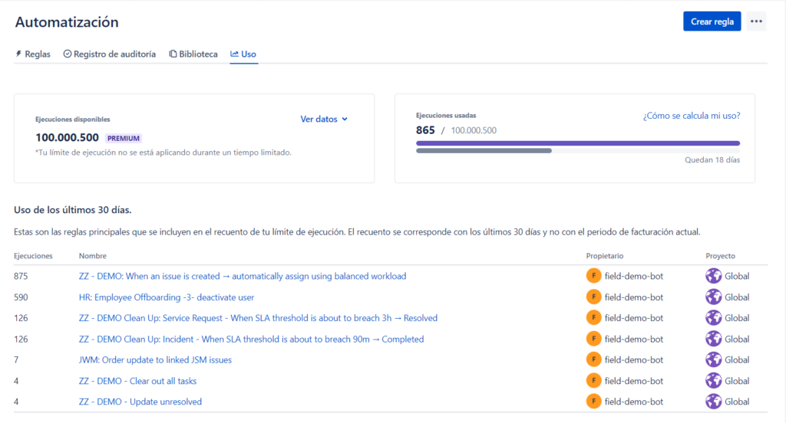Click the Global project globe icon in the first row

click(714, 276)
